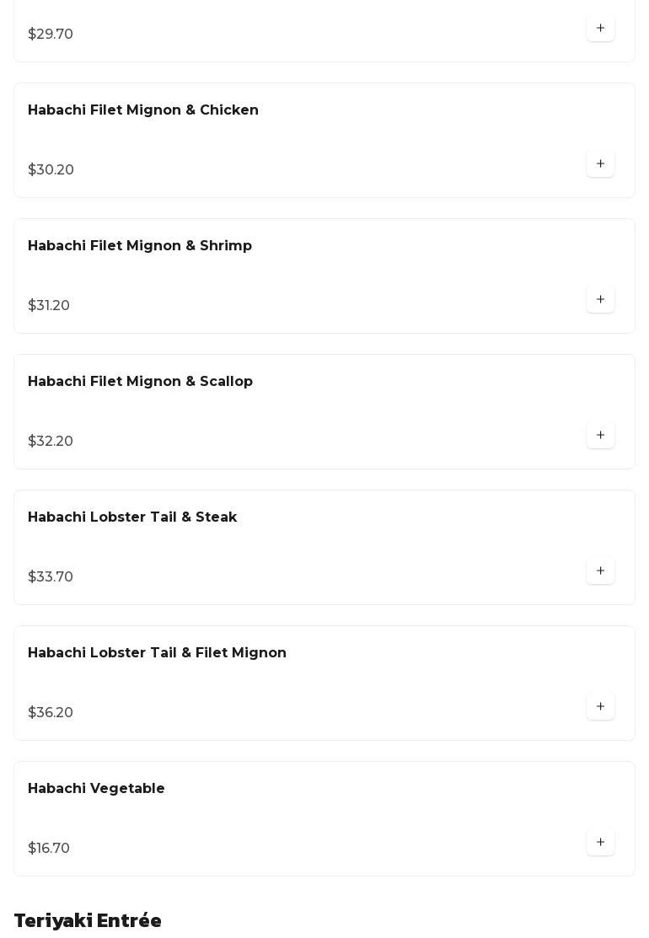Add Habachi Filet Mignon & Shrimp via plus icon
The image size is (649, 938).
[x=600, y=299]
